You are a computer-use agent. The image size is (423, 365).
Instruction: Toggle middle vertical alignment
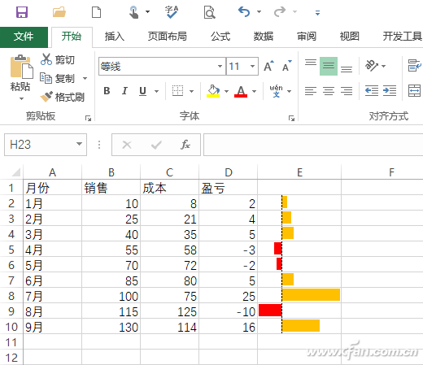click(x=329, y=66)
